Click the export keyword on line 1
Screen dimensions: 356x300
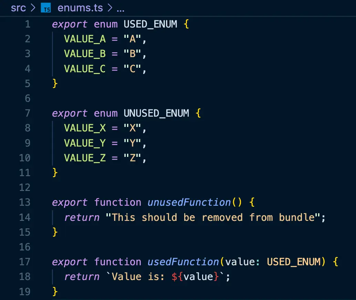click(70, 24)
